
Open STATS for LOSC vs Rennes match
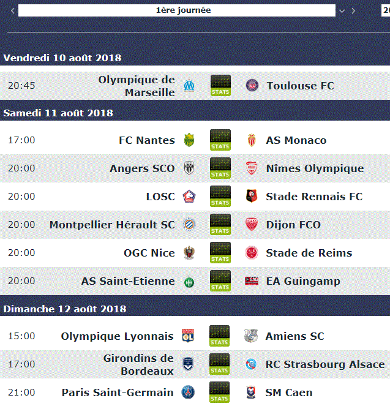coord(220,197)
